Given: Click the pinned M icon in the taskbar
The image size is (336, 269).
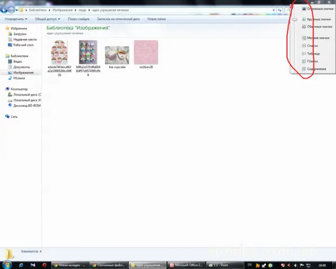Looking at the screenshot, I should pyautogui.click(x=33, y=265).
